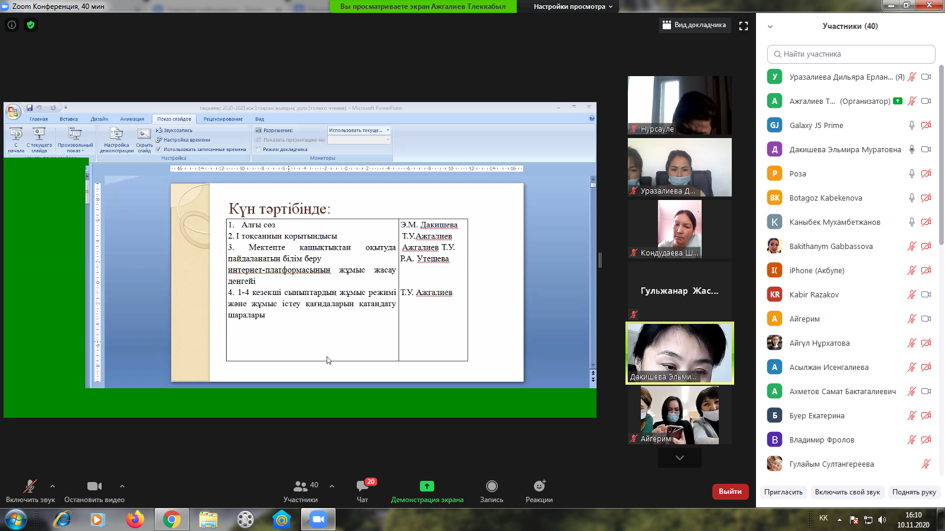This screenshot has height=531, width=945.
Task: Toggle Вид докладчика speaker view
Action: [x=695, y=25]
